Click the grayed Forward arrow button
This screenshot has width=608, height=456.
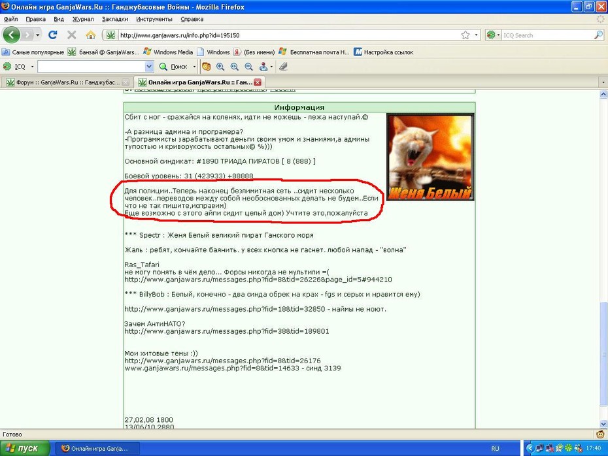tap(27, 35)
